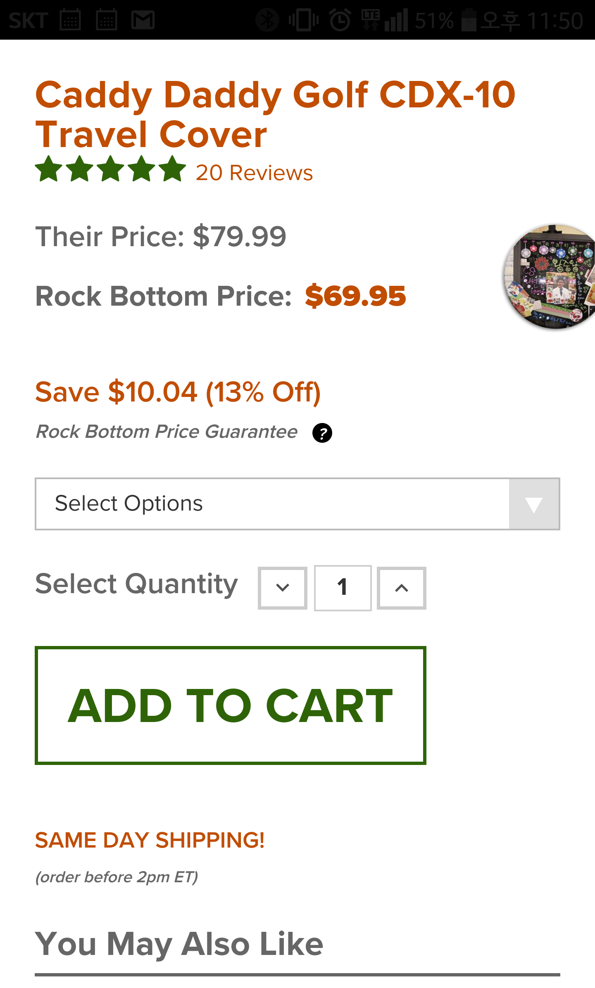Open the Select Options dropdown
This screenshot has height=988, width=595.
point(273,504)
